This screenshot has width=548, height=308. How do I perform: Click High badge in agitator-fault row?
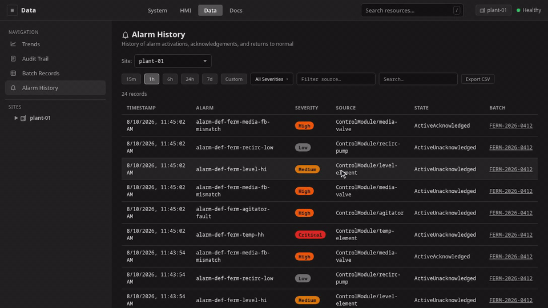[304, 213]
